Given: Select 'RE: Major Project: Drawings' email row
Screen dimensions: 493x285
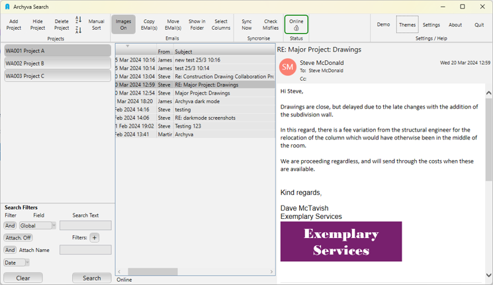Looking at the screenshot, I should click(x=195, y=85).
